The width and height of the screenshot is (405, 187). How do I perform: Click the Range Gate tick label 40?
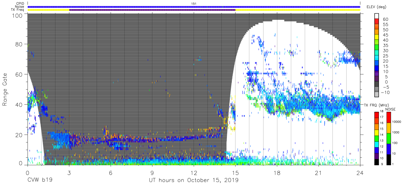tap(19, 104)
